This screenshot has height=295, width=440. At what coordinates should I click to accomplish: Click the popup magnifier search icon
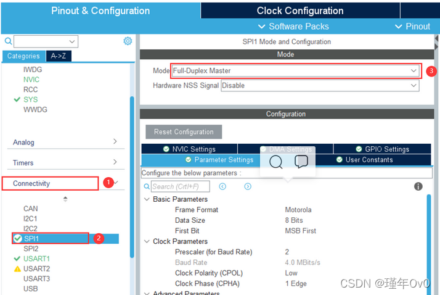coord(276,162)
